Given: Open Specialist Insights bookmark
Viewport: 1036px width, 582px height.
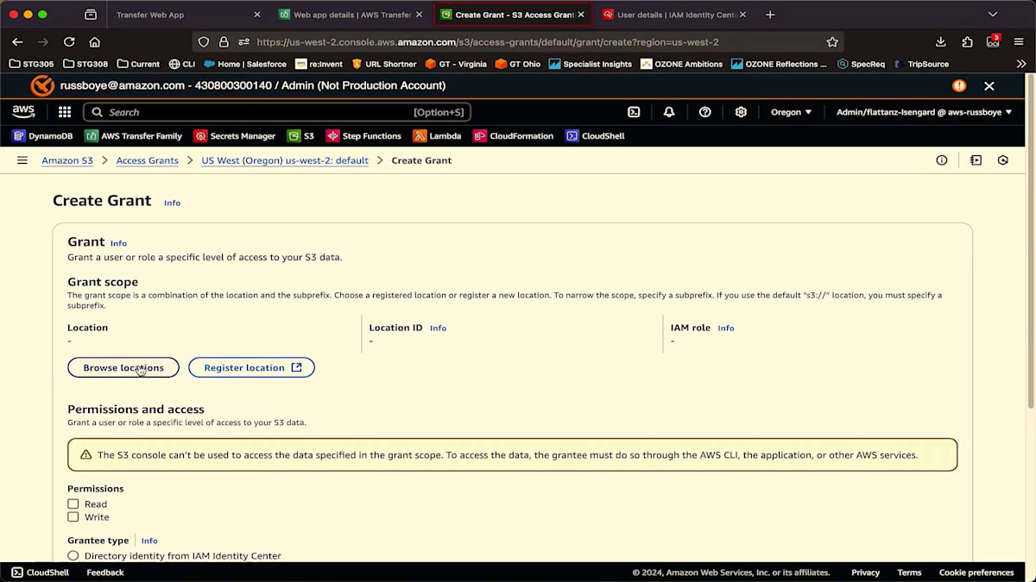Looking at the screenshot, I should click(591, 64).
